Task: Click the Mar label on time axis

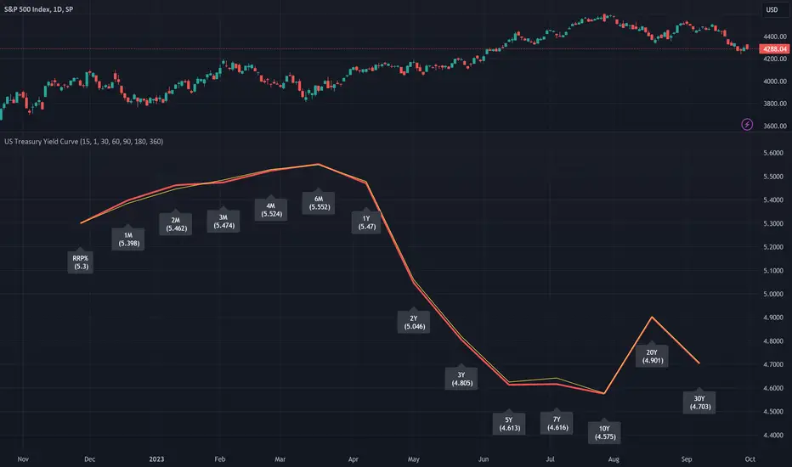Action: click(280, 459)
